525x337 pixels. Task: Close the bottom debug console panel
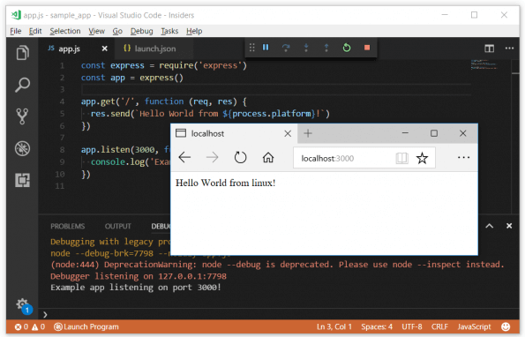point(509,226)
